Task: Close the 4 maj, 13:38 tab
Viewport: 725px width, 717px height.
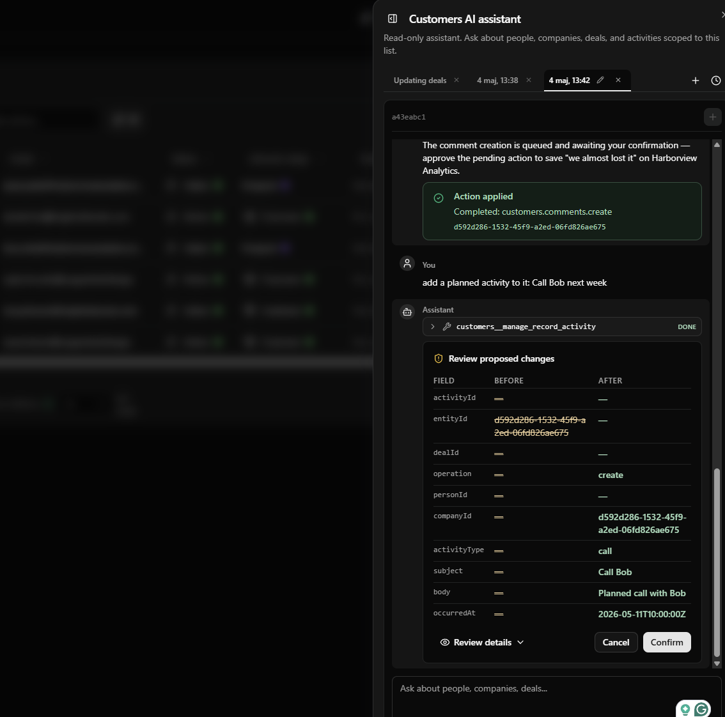Action: pyautogui.click(x=529, y=80)
